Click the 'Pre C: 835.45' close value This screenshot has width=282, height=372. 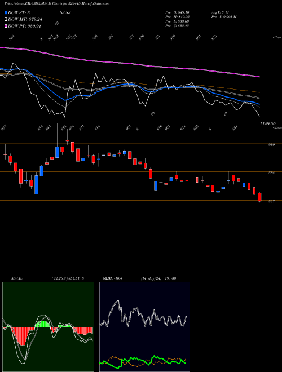pyautogui.click(x=177, y=26)
